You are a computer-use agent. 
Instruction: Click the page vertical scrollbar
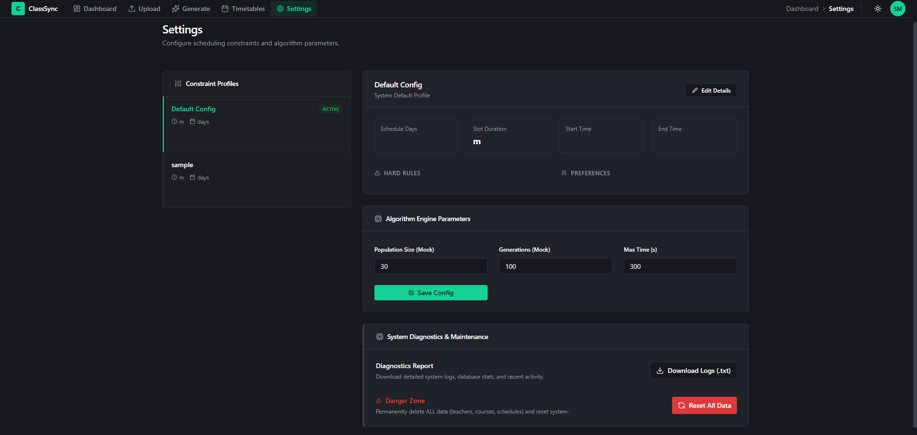pos(915,224)
